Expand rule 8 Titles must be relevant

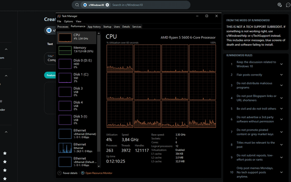281,145
